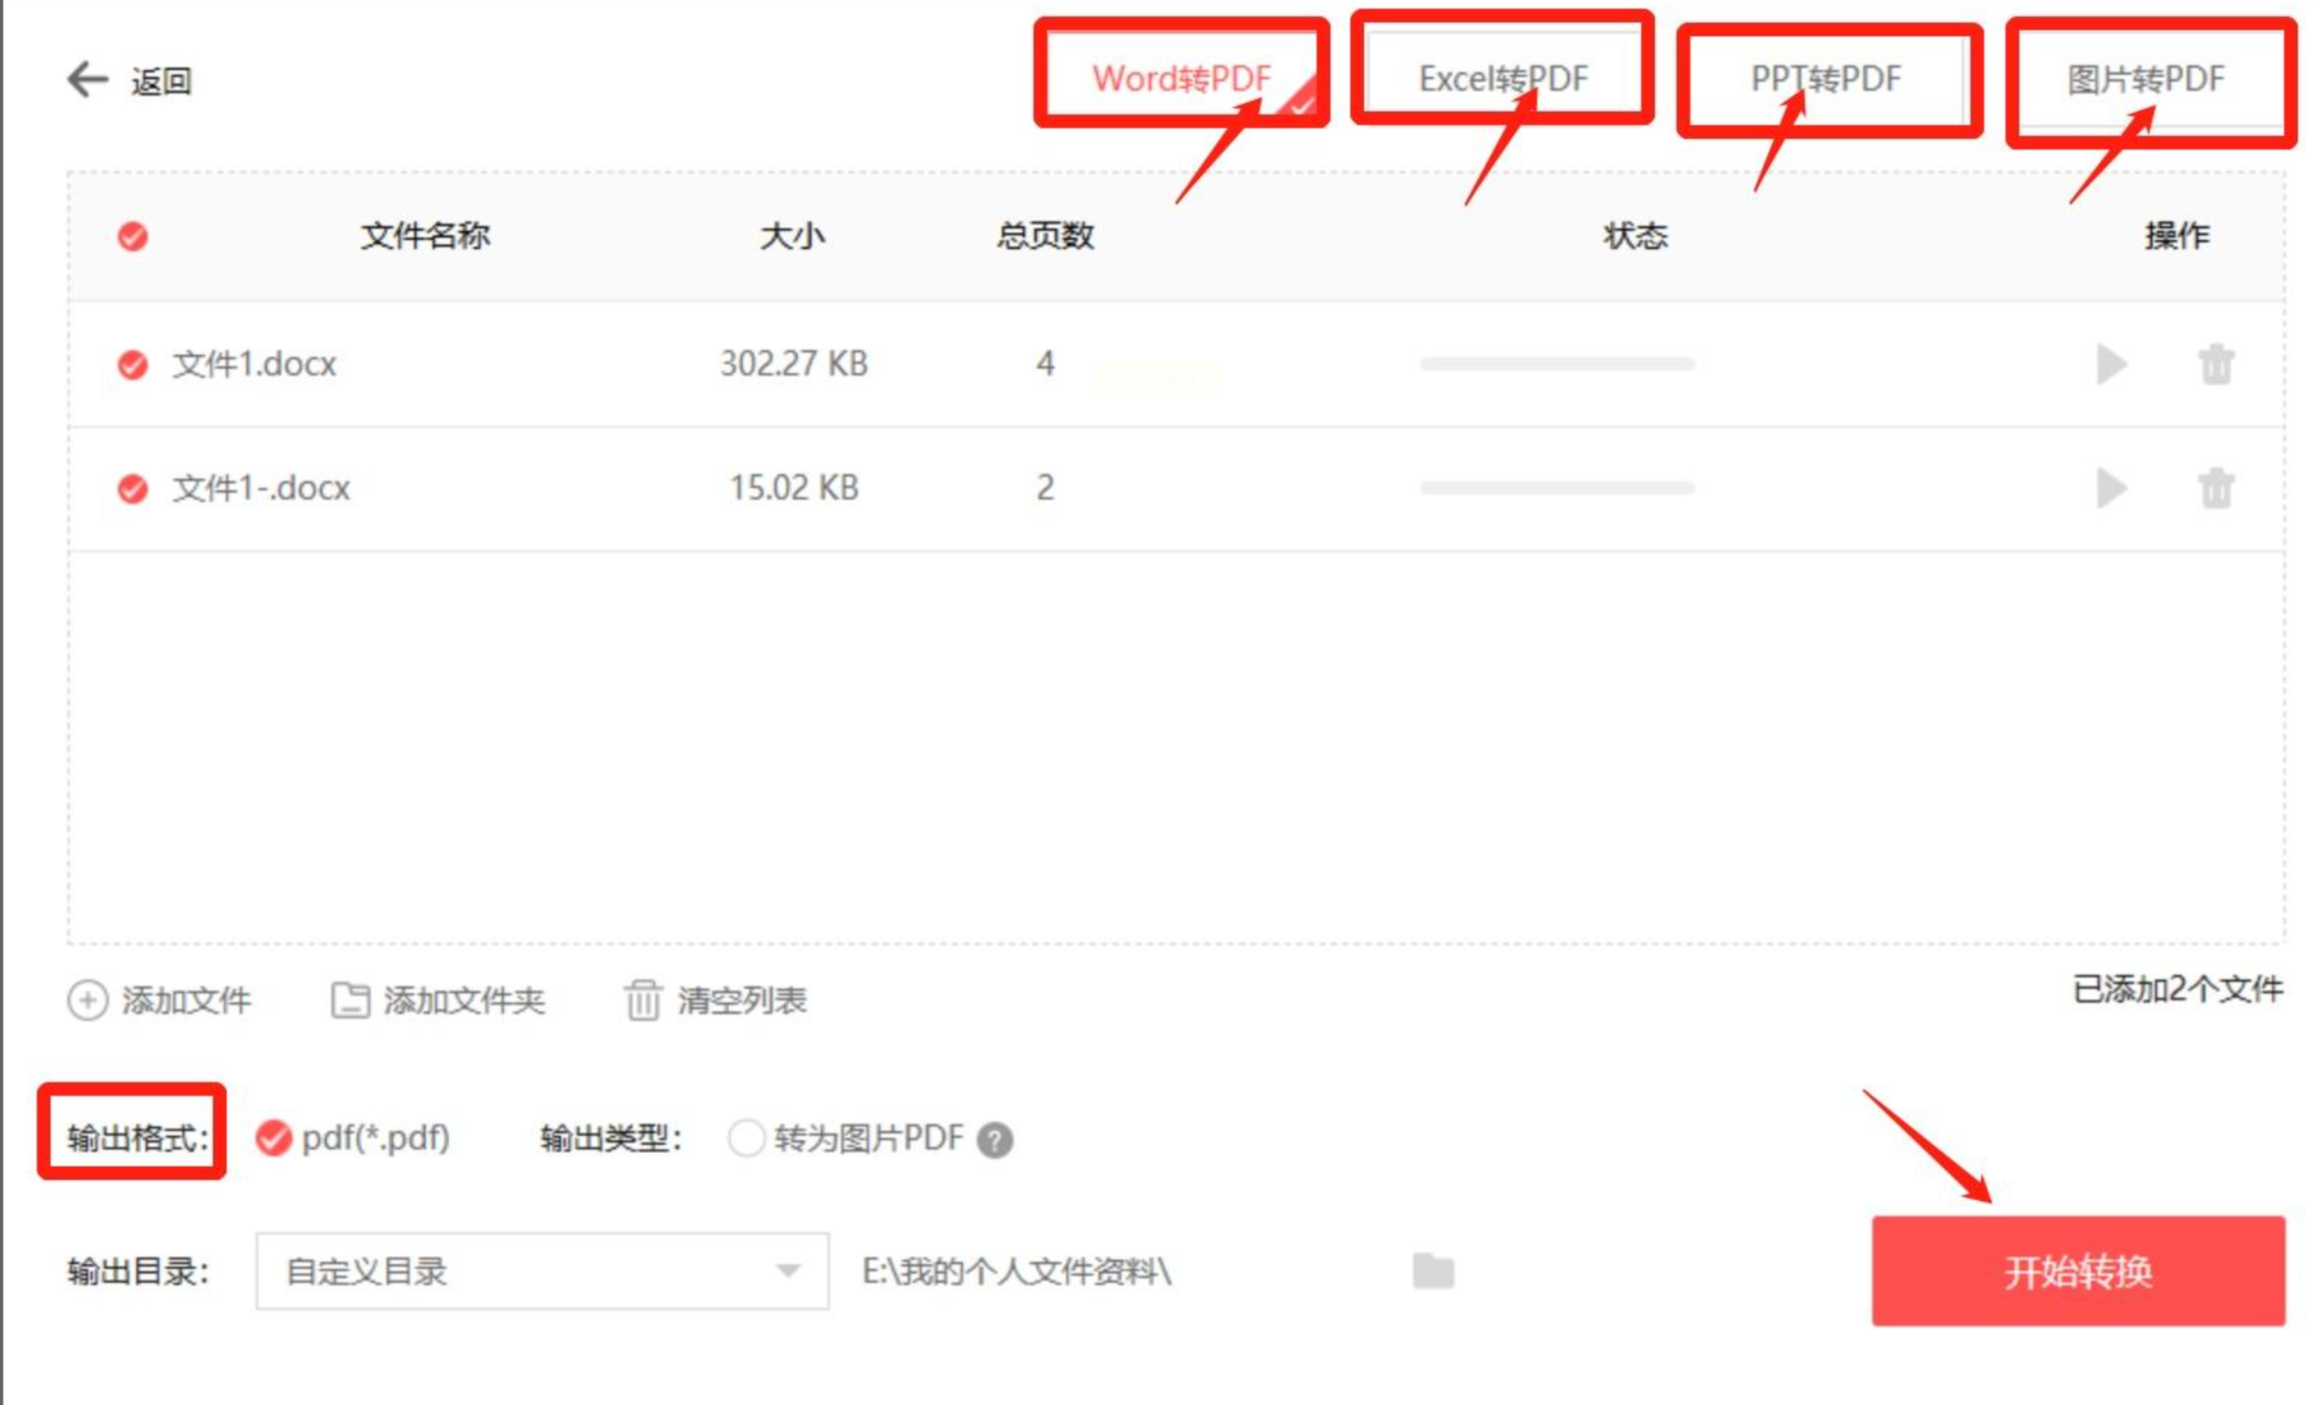Delete 文件1-.docx using its trash icon
The height and width of the screenshot is (1405, 2314).
click(2215, 488)
